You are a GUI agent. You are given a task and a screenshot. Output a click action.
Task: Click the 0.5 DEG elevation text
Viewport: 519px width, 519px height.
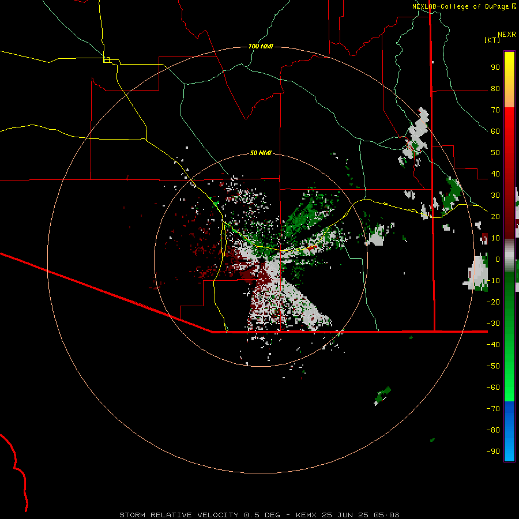click(262, 515)
